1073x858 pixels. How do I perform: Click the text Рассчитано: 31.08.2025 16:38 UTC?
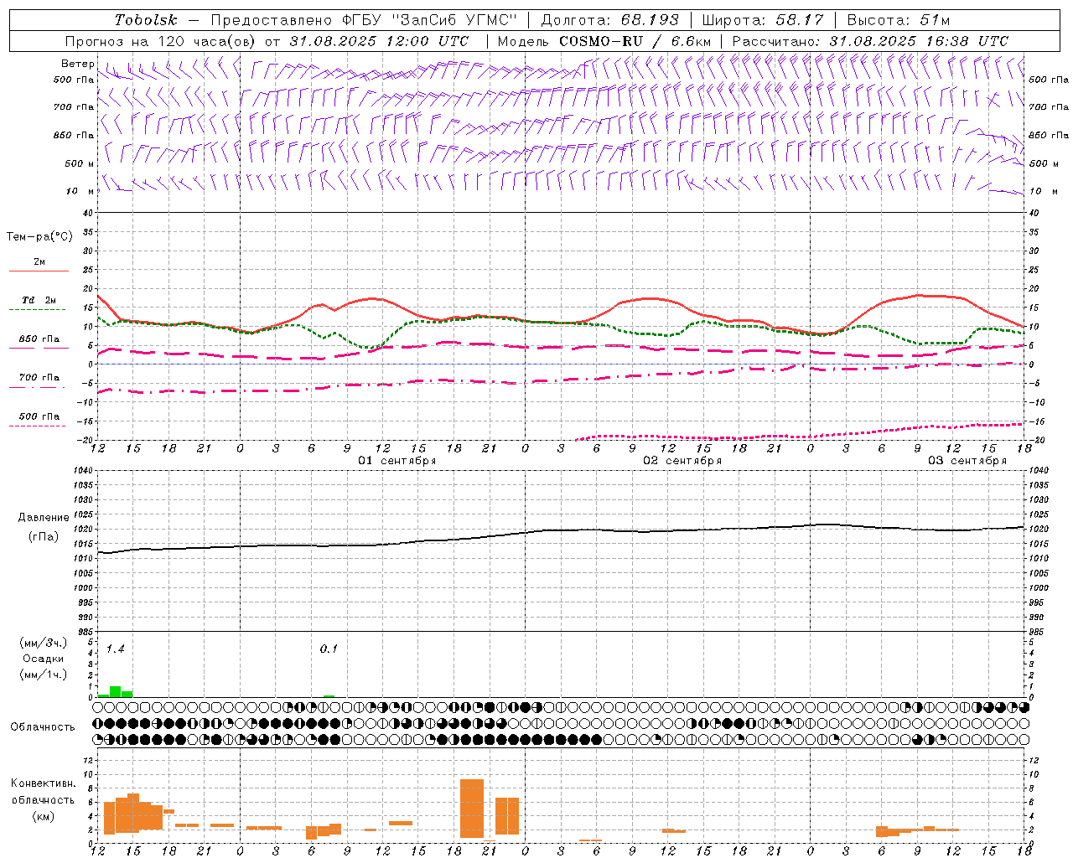pyautogui.click(x=870, y=41)
